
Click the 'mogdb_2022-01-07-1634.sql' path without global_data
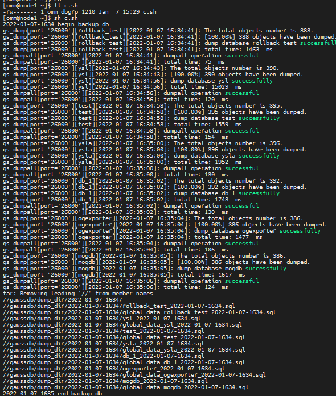[x=105, y=381]
